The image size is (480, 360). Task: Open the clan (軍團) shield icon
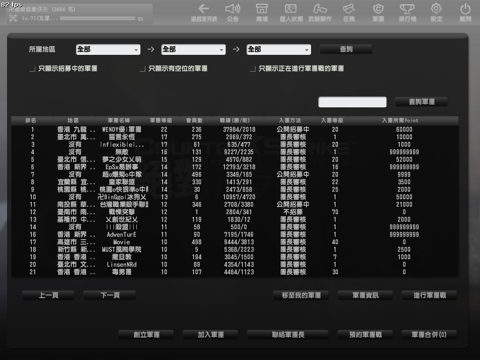click(378, 12)
